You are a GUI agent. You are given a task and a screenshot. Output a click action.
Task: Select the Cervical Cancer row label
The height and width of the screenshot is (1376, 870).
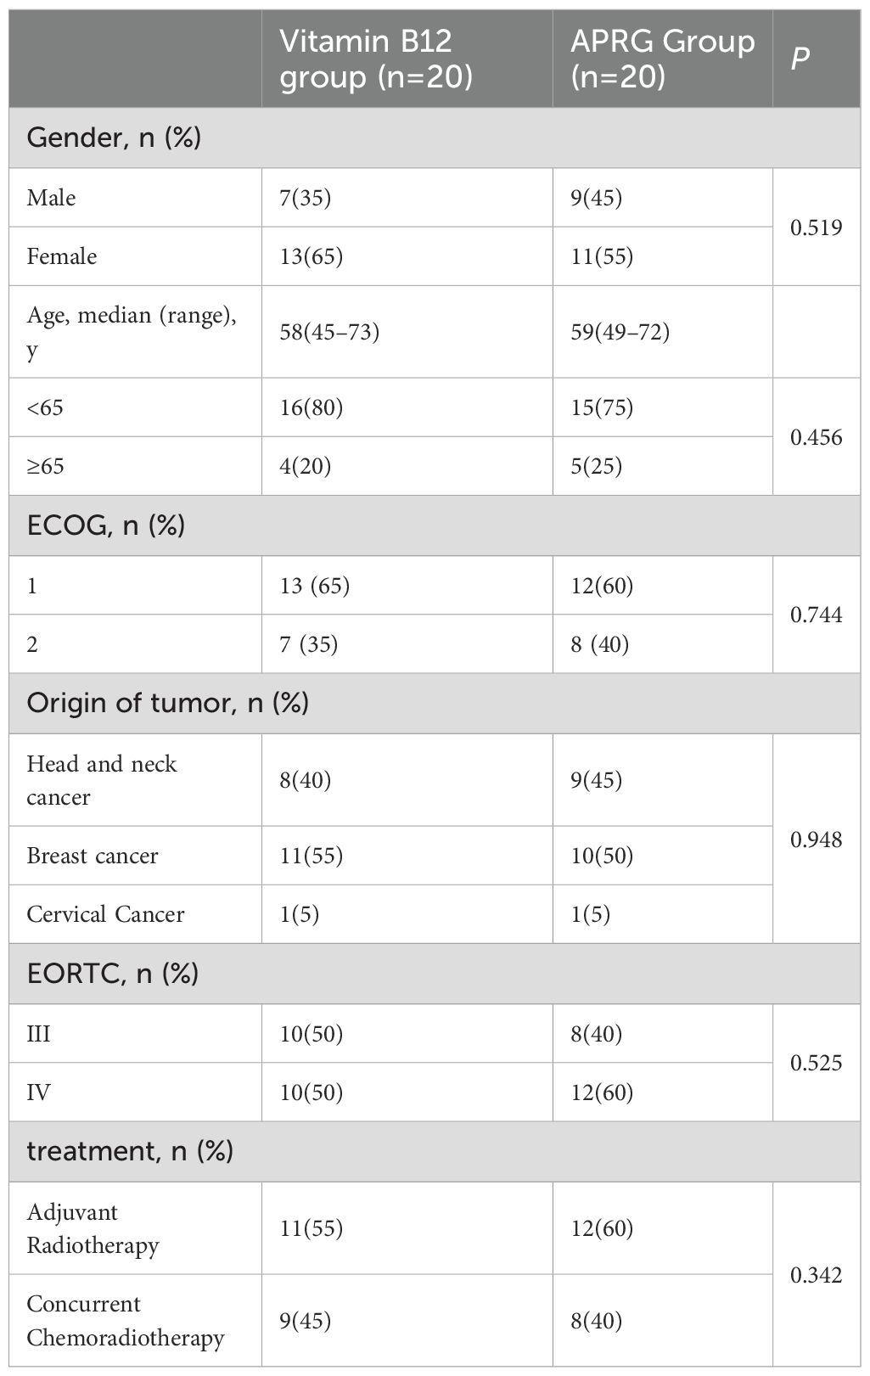105,914
